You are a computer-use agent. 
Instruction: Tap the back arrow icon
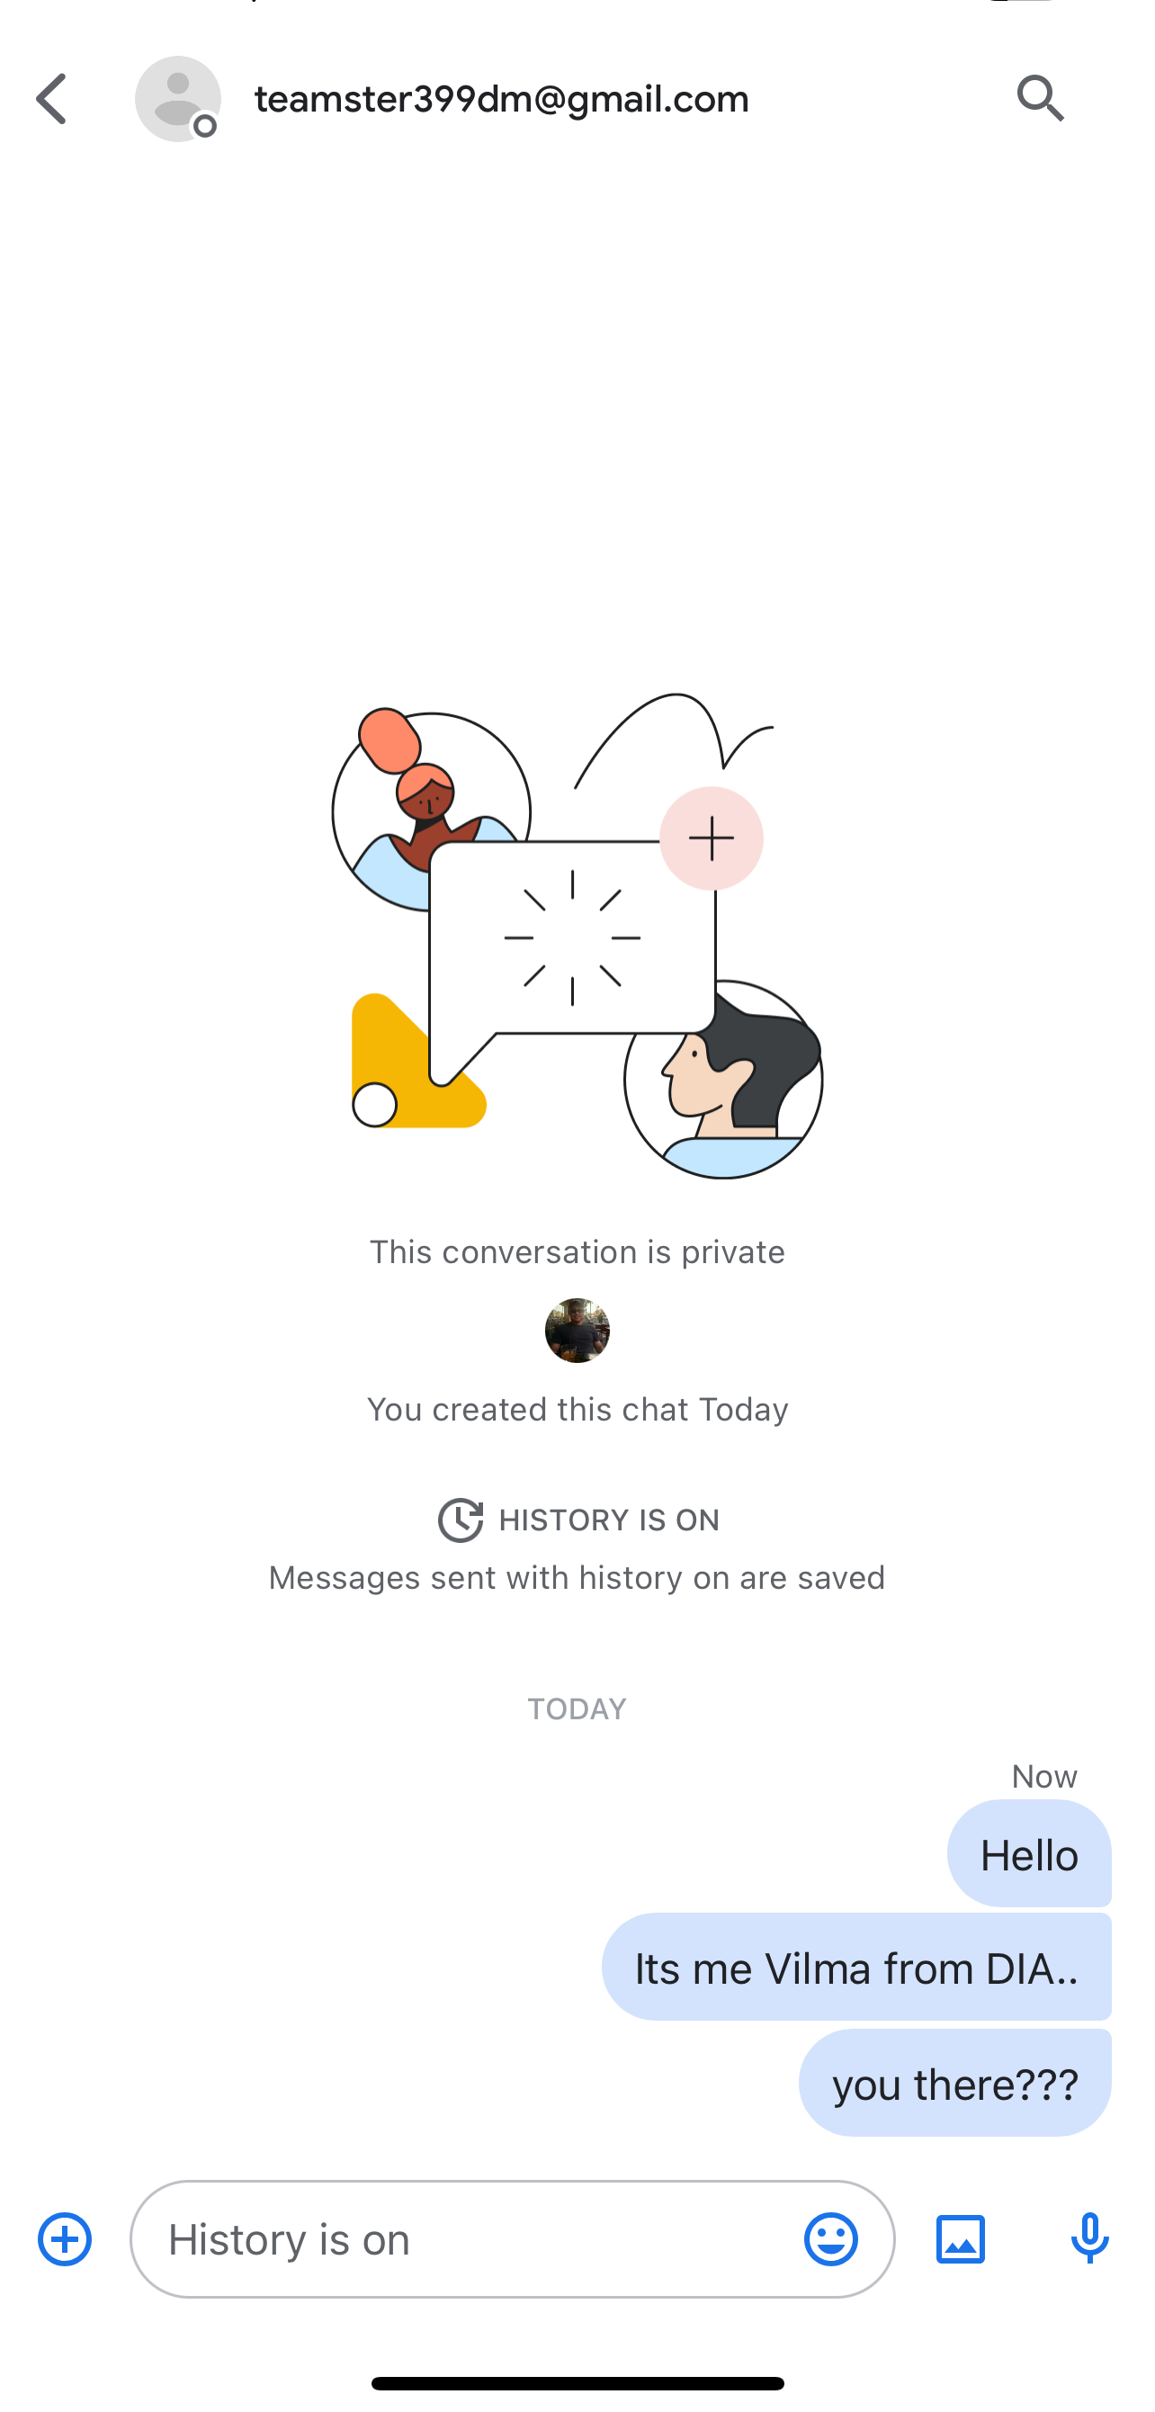(x=51, y=98)
